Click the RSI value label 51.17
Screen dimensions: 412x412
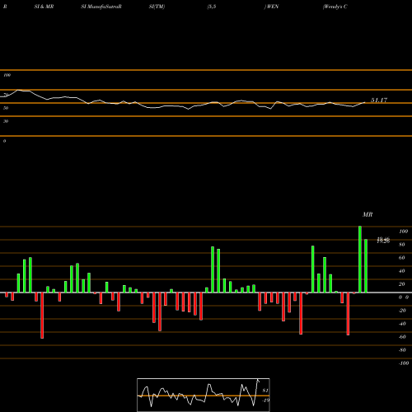[379, 100]
